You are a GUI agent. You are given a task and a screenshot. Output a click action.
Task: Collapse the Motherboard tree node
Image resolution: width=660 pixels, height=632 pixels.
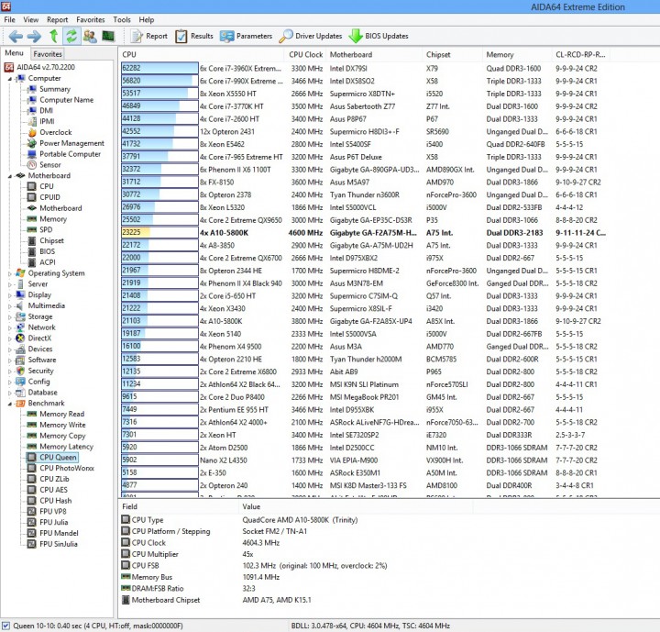coord(10,176)
